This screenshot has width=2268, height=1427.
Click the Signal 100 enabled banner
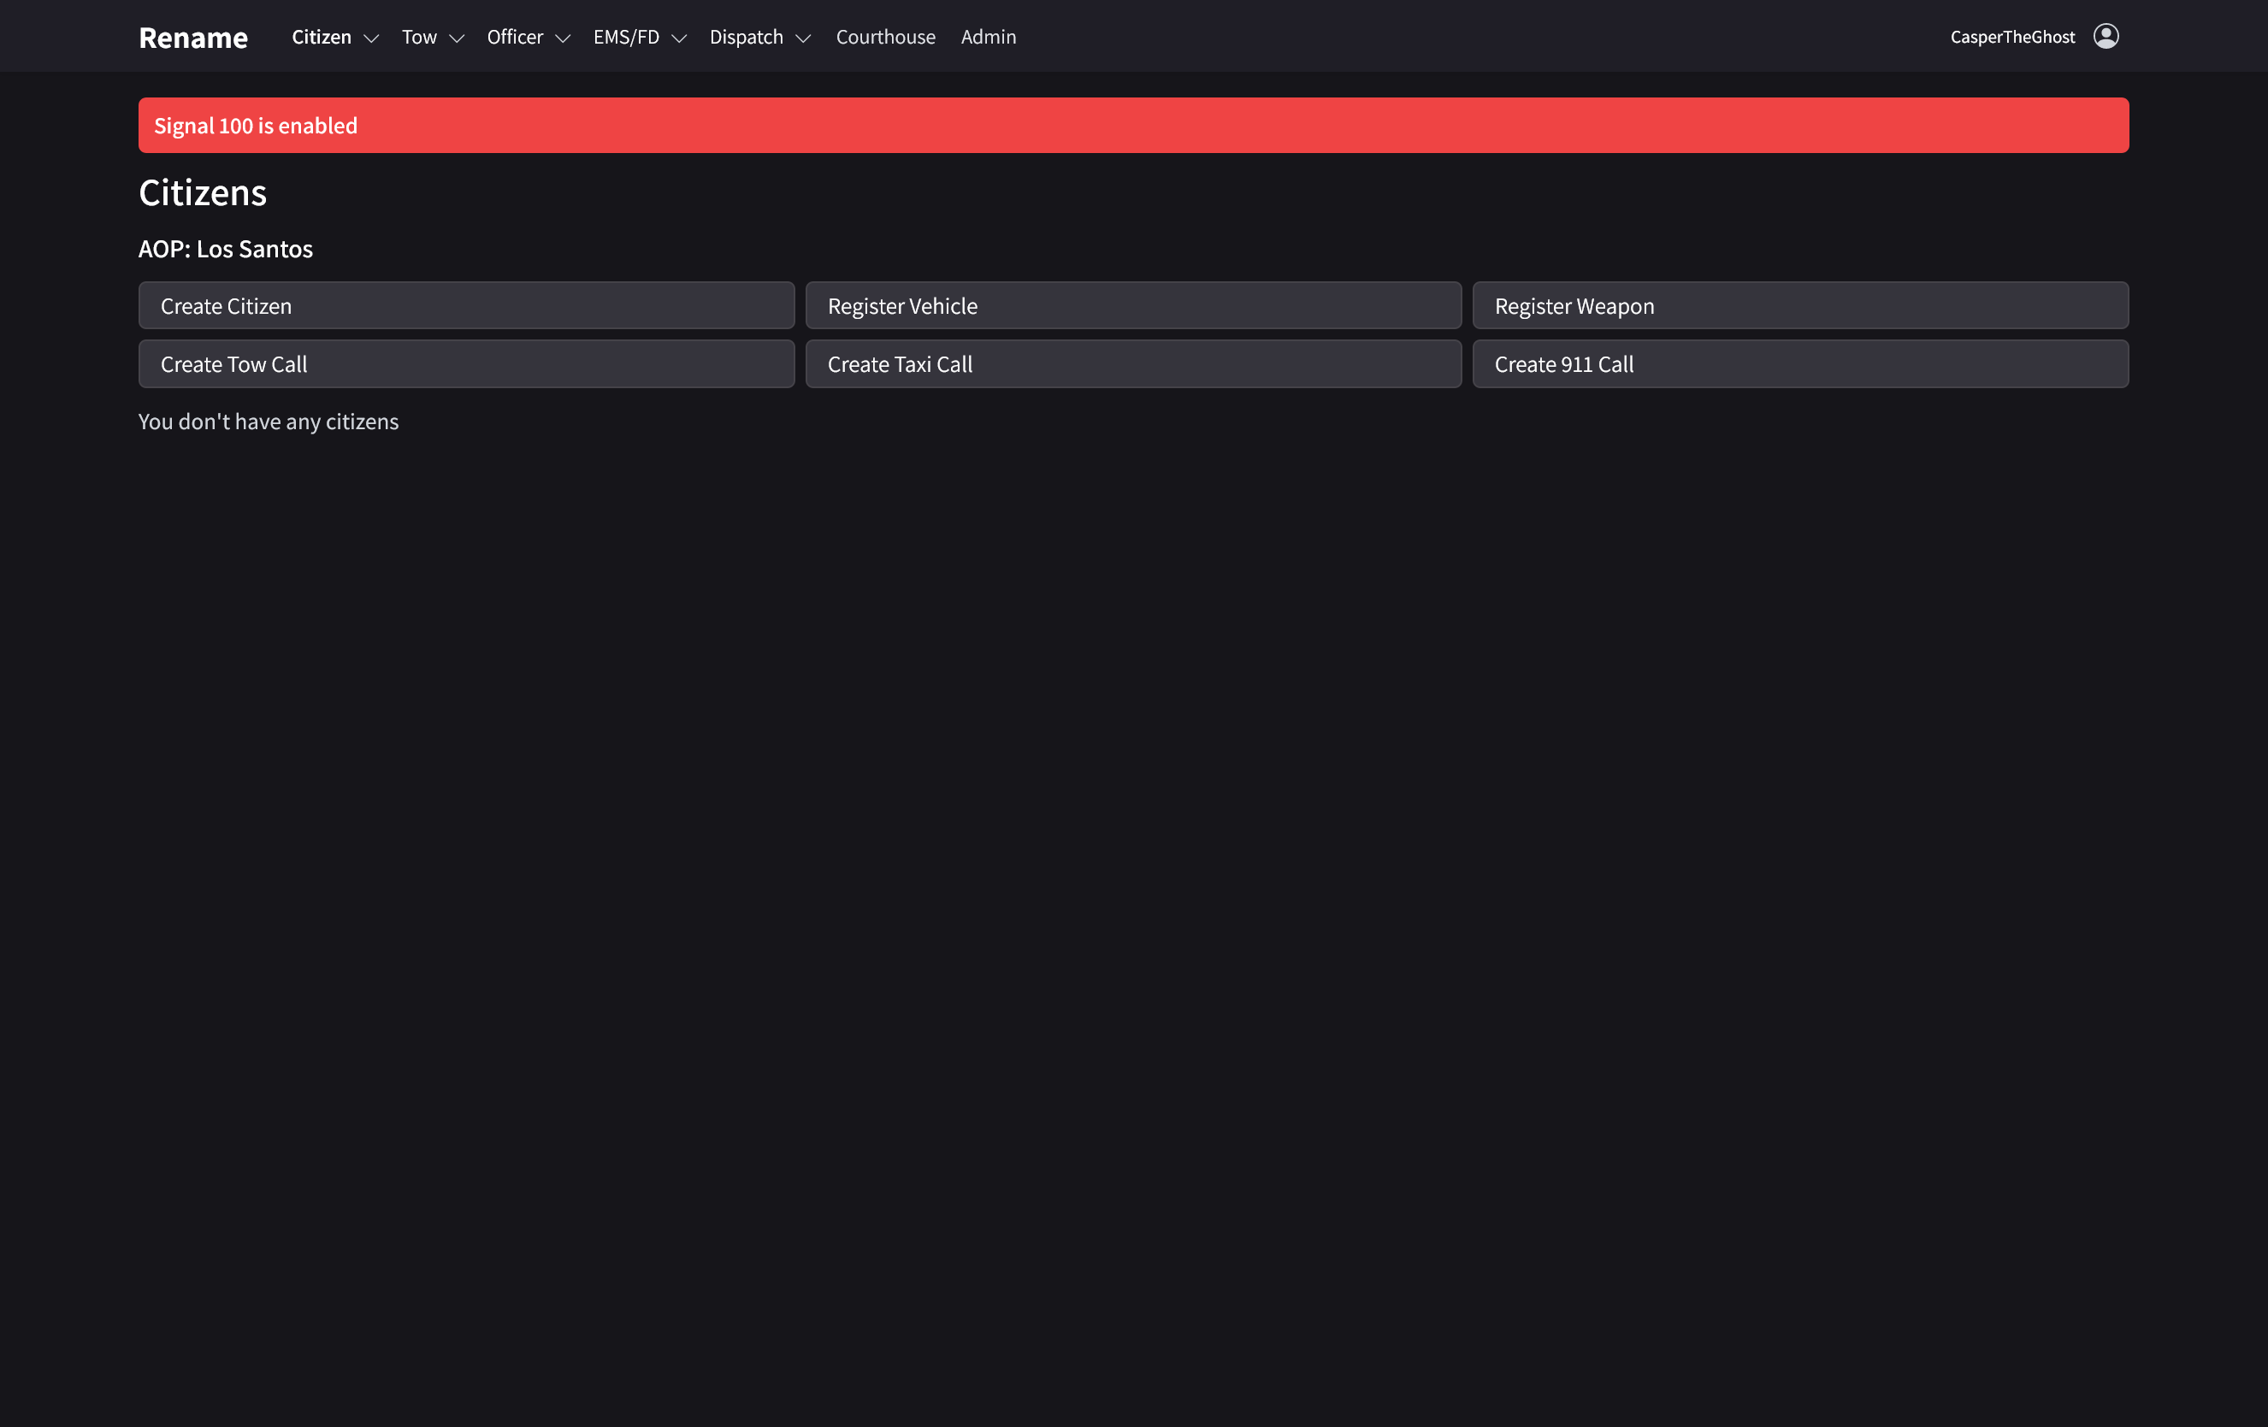[1133, 126]
